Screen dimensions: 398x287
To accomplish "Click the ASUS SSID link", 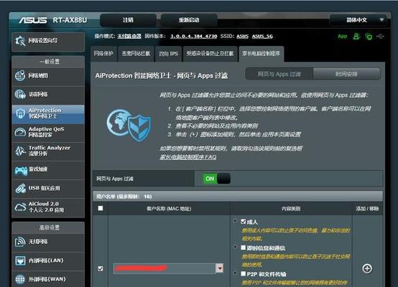I will click(x=242, y=37).
